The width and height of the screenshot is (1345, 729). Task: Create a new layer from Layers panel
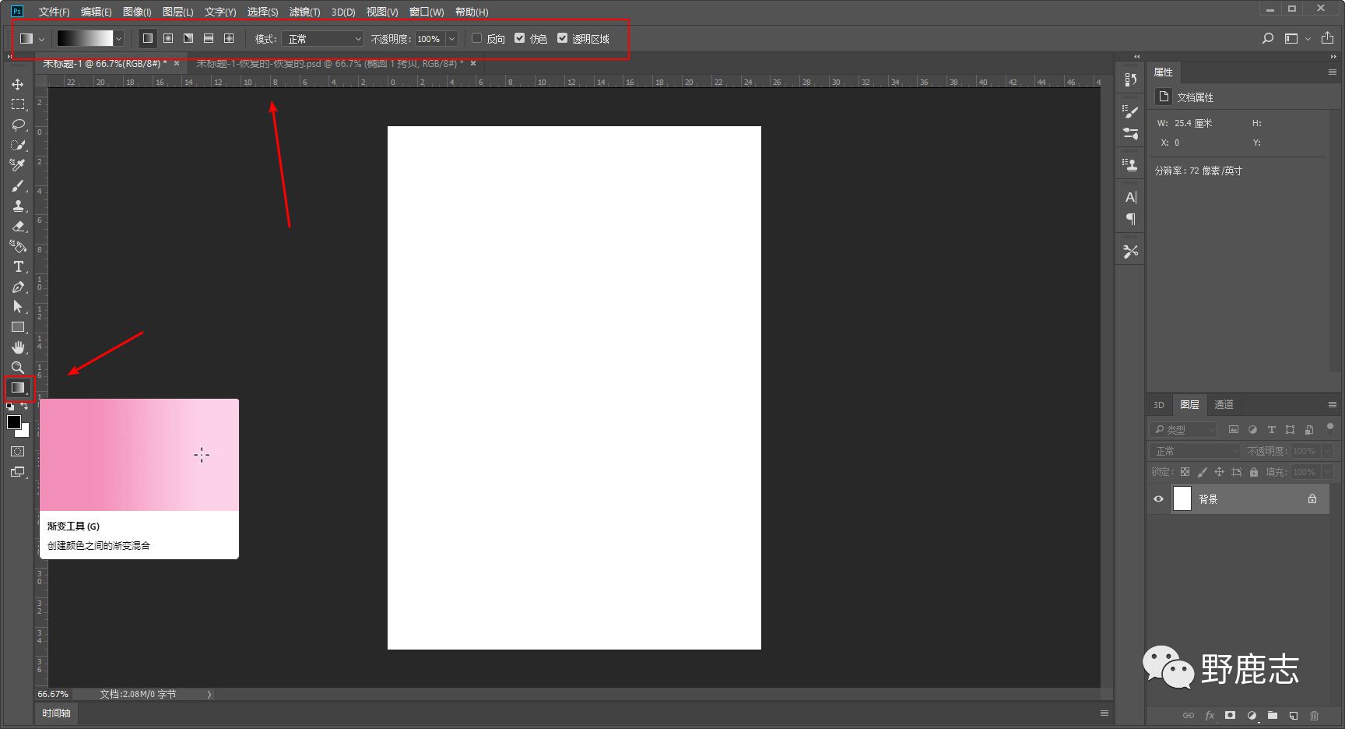click(1293, 715)
